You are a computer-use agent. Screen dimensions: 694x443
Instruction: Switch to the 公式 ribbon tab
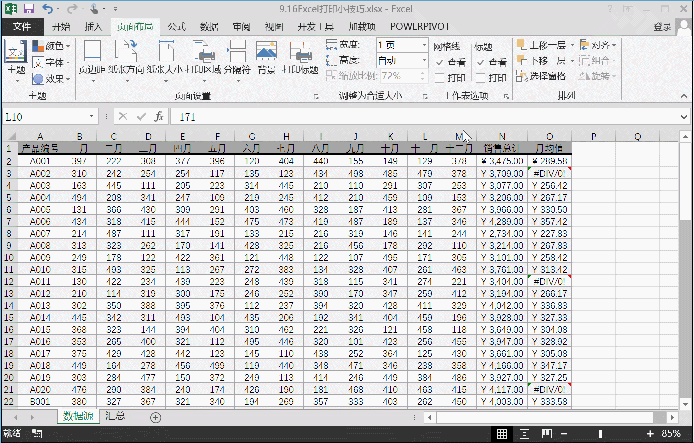(176, 27)
